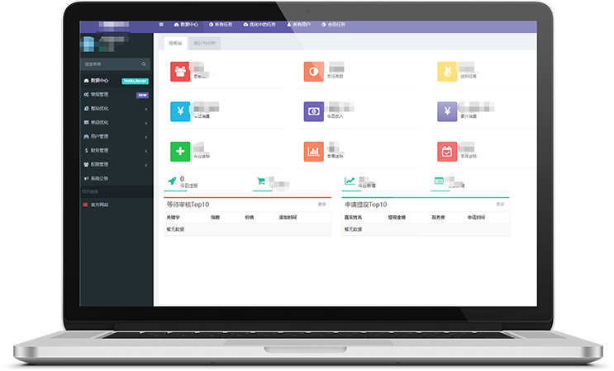Click the yellow medal 达标任务 icon
614x371 pixels.
(447, 72)
